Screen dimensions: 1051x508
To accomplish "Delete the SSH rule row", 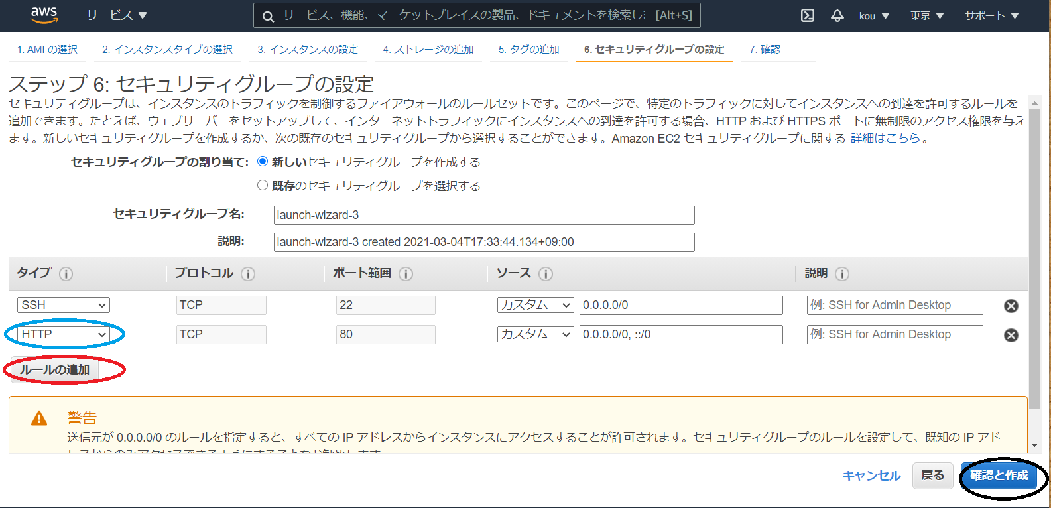I will click(x=1011, y=306).
